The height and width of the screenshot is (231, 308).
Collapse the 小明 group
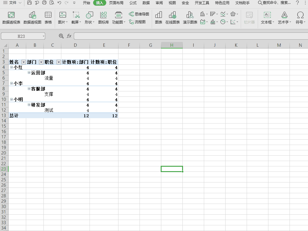[x=11, y=99]
